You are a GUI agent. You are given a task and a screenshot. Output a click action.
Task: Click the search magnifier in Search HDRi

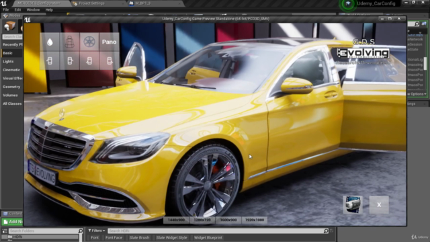click(x=326, y=231)
